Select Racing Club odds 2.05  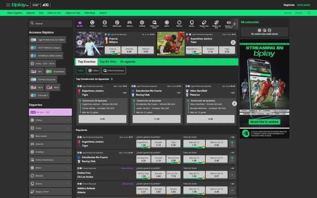click(173, 159)
